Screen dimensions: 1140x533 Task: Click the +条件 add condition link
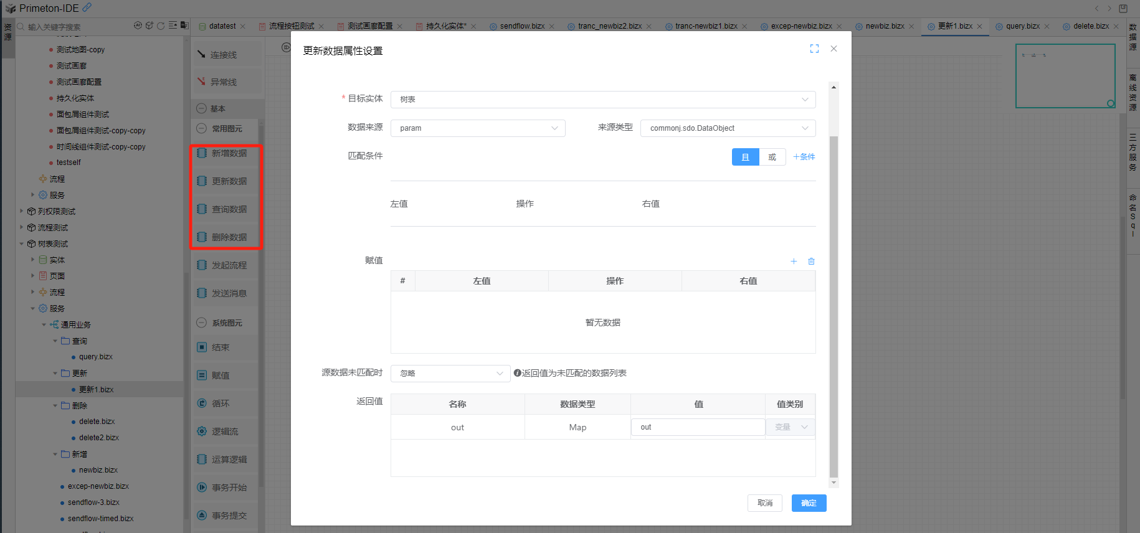click(x=804, y=157)
